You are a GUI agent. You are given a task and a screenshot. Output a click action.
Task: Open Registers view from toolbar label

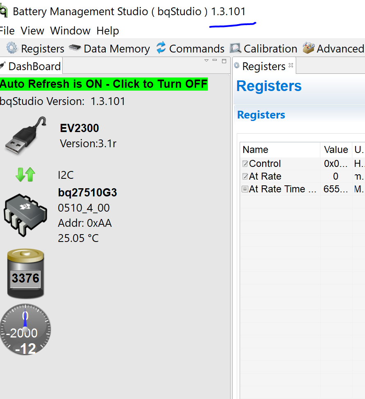pyautogui.click(x=43, y=49)
